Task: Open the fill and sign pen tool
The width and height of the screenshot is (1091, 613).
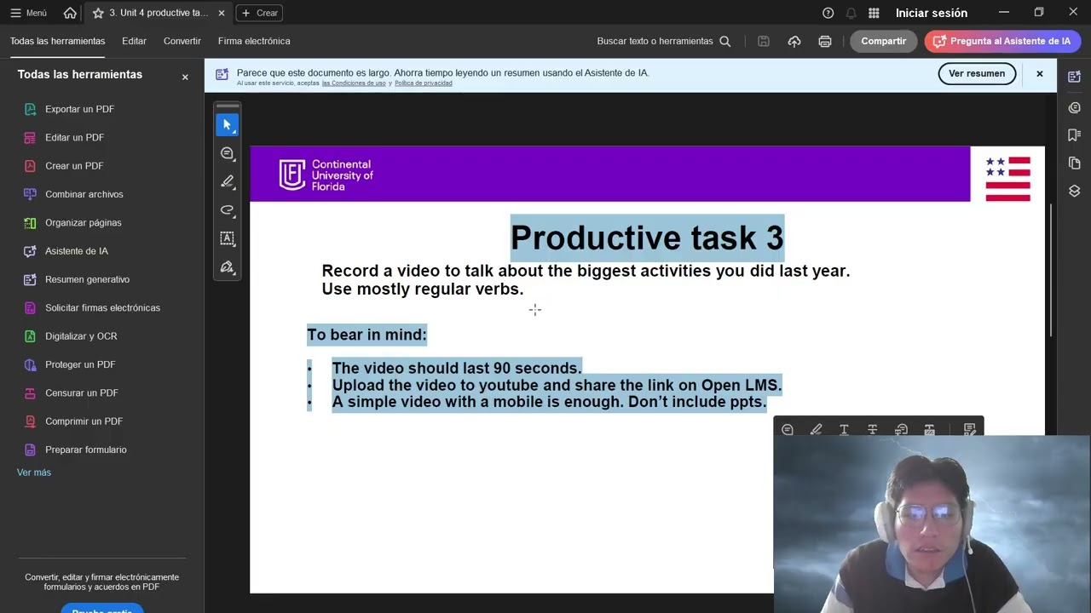Action: tap(227, 266)
